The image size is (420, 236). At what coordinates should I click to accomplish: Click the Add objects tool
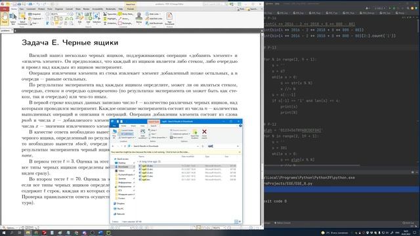pyautogui.click(x=89, y=19)
